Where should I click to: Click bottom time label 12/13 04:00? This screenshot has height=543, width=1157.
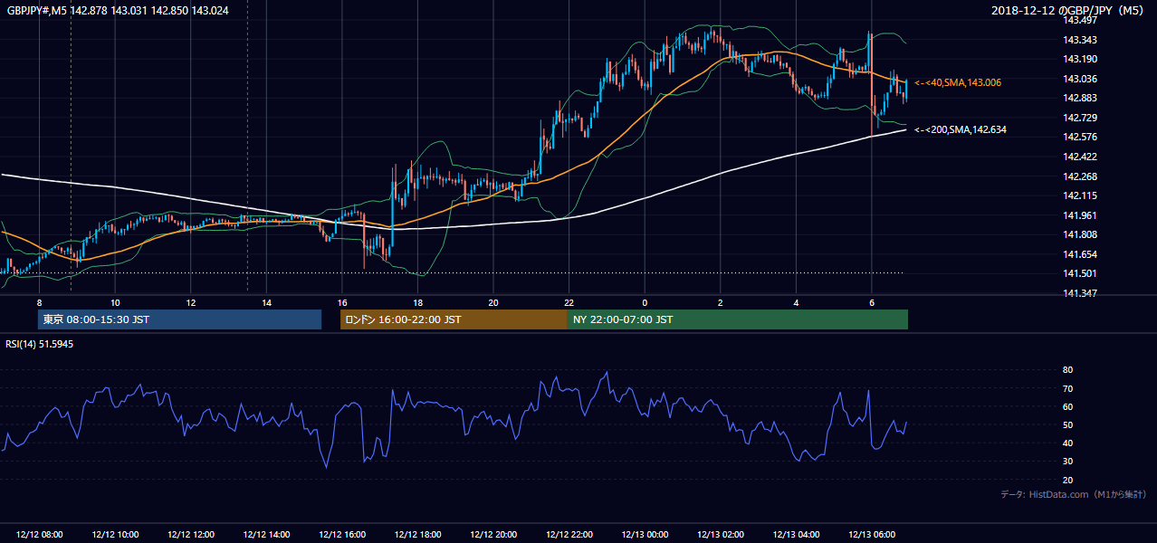pos(796,535)
